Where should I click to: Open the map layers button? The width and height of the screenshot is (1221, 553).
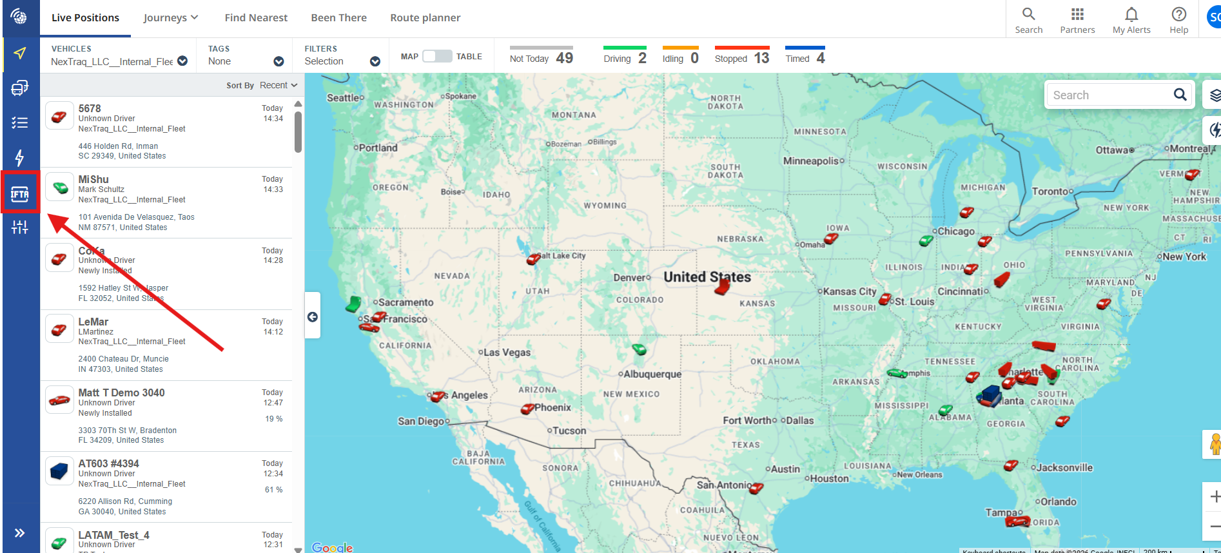pyautogui.click(x=1214, y=95)
